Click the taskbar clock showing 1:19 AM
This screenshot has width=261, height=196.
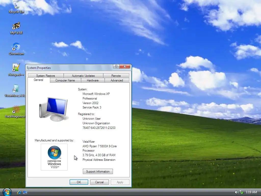coord(251,192)
